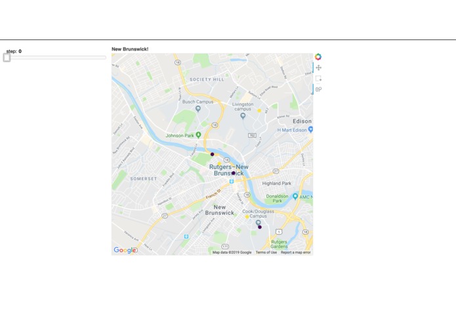Click the Bokeh logo icon
This screenshot has height=324, width=456.
(x=318, y=56)
